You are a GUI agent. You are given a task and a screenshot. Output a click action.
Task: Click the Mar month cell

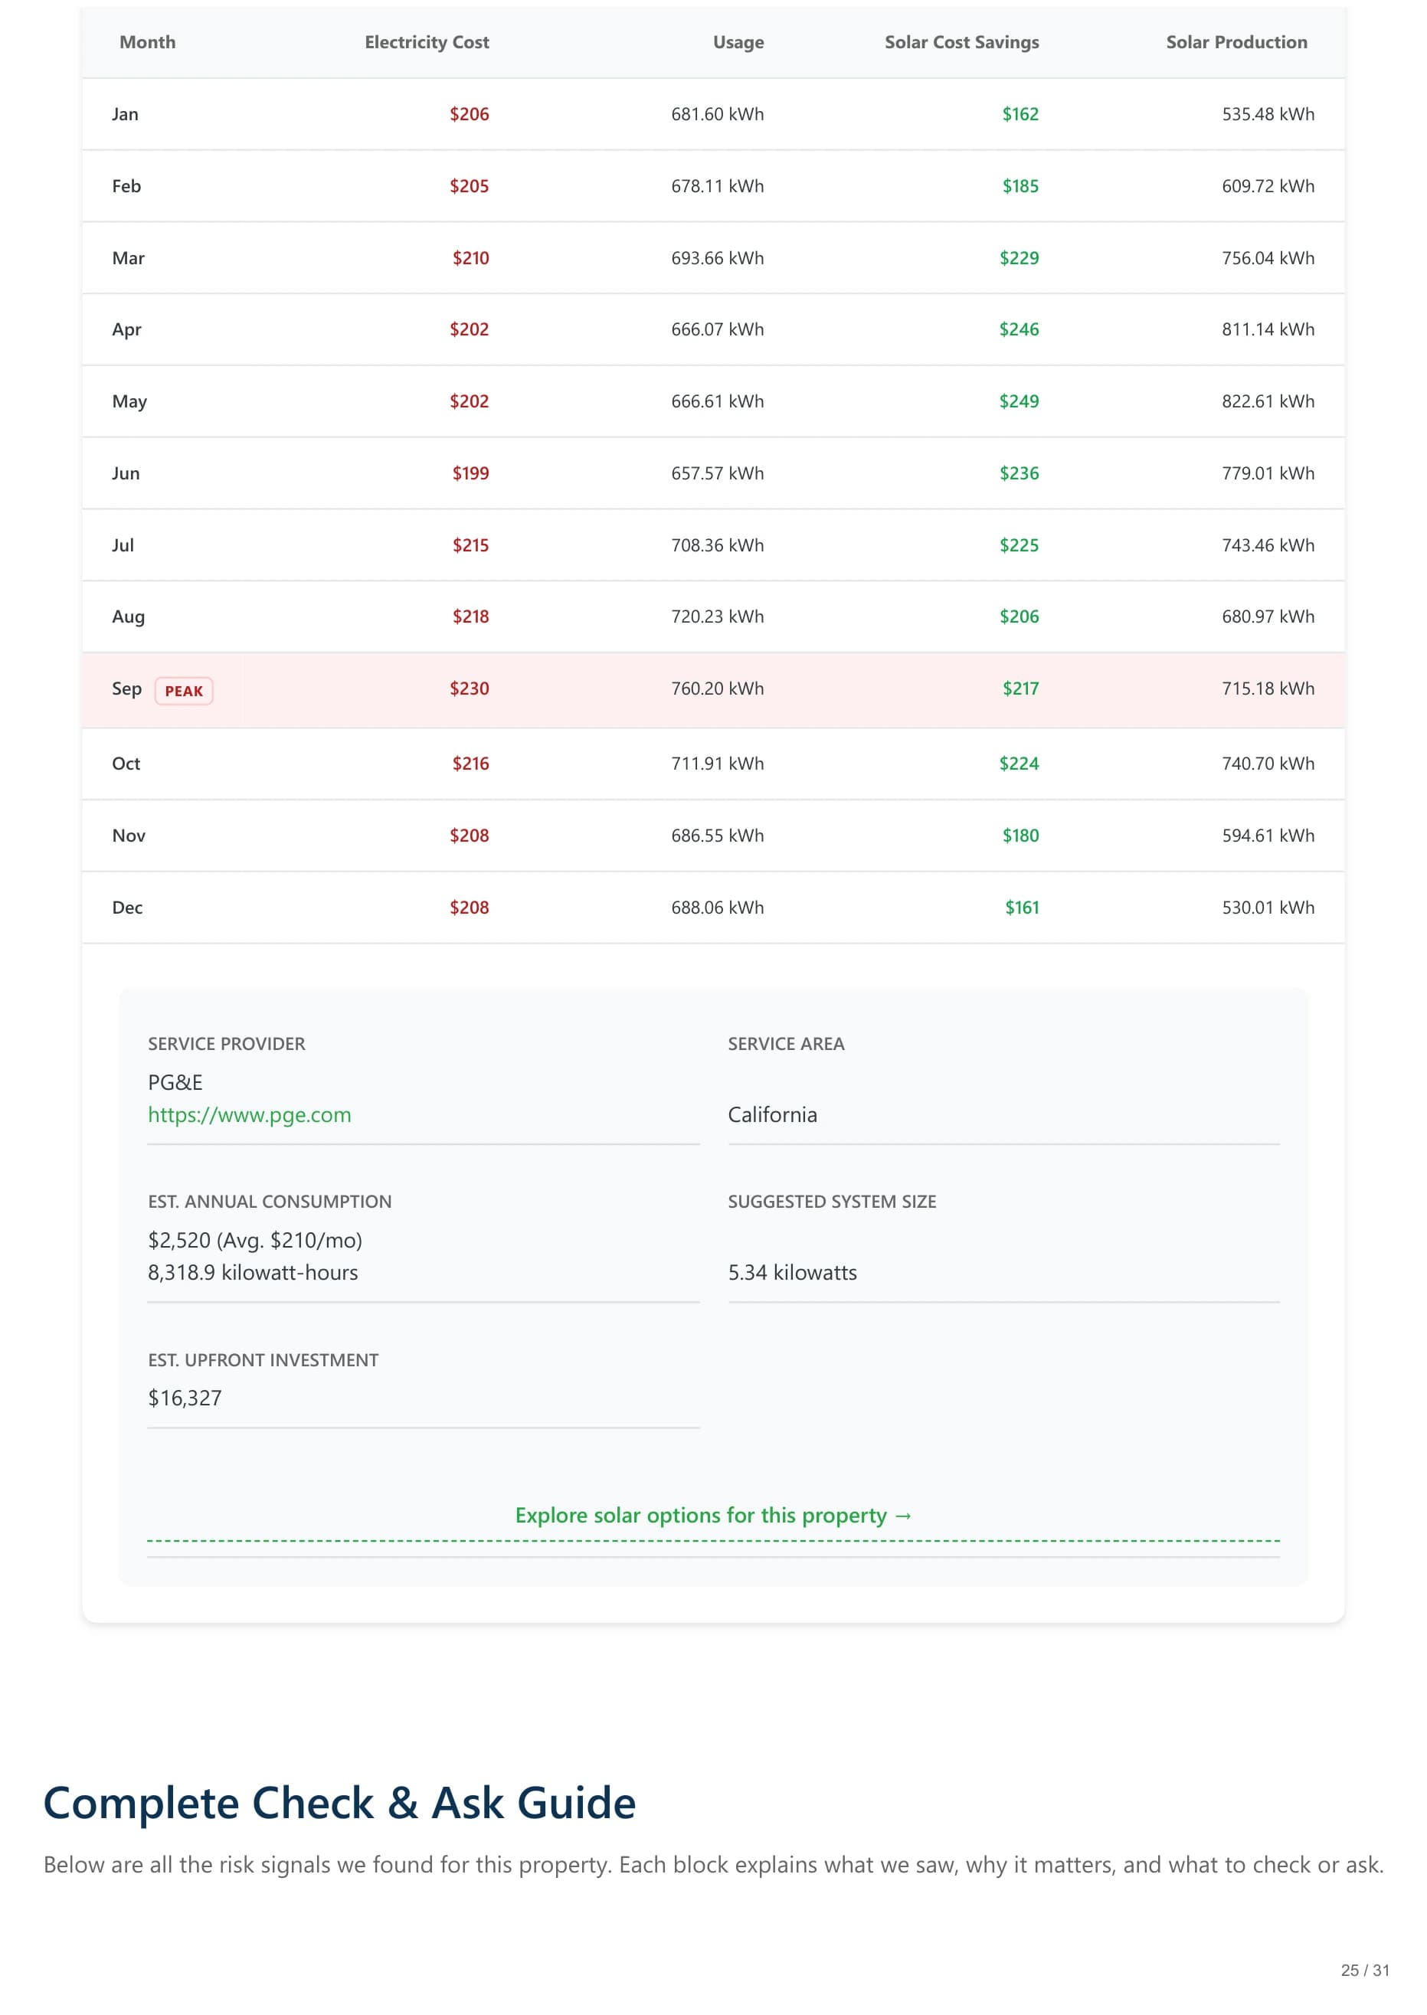pyautogui.click(x=128, y=258)
